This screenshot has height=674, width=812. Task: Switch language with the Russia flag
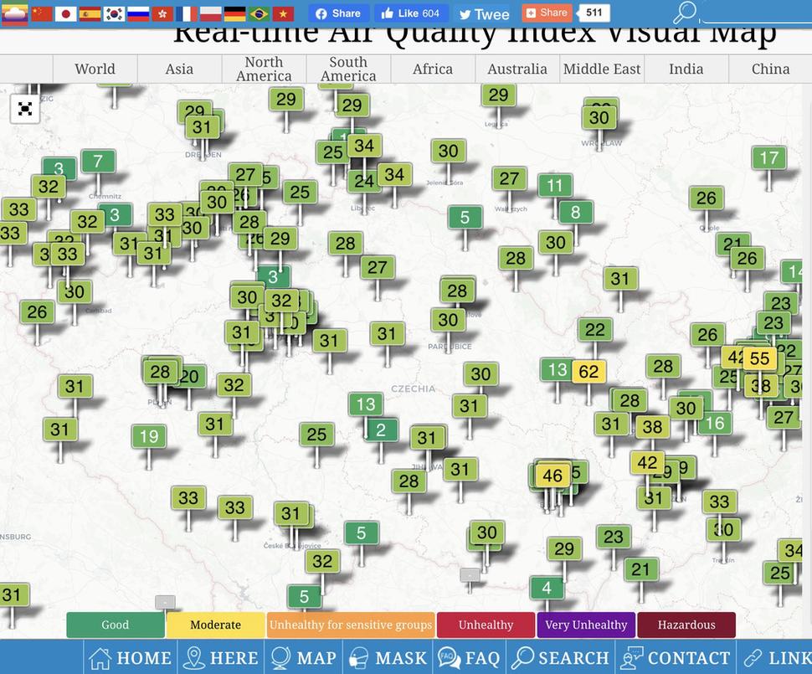(x=138, y=14)
